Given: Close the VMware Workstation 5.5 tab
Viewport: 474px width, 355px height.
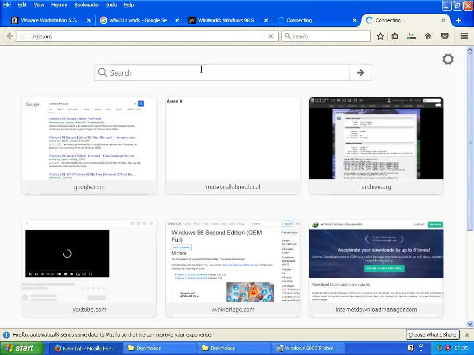Looking at the screenshot, I should pos(89,20).
